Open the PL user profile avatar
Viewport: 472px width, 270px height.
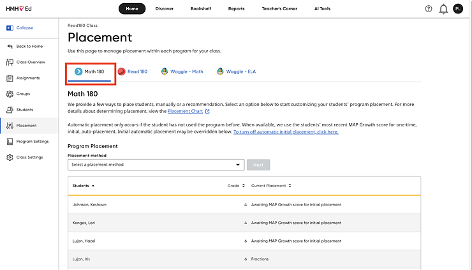point(458,9)
